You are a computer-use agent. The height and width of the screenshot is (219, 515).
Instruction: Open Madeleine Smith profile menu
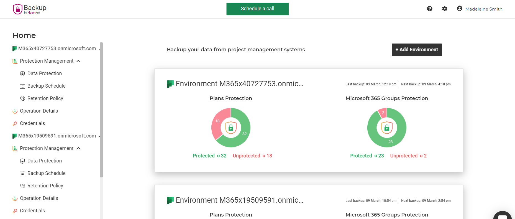(484, 9)
